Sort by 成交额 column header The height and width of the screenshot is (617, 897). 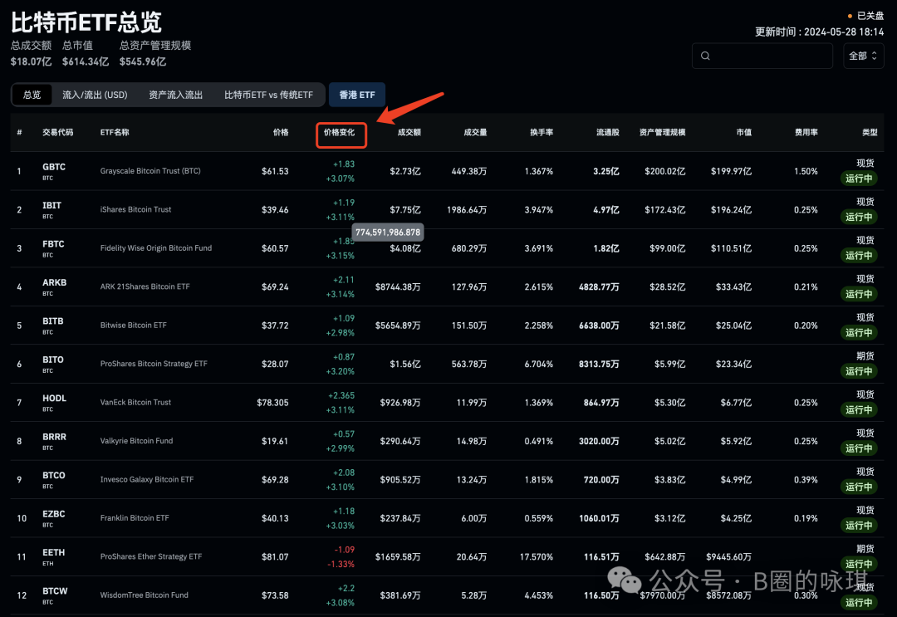pos(409,133)
